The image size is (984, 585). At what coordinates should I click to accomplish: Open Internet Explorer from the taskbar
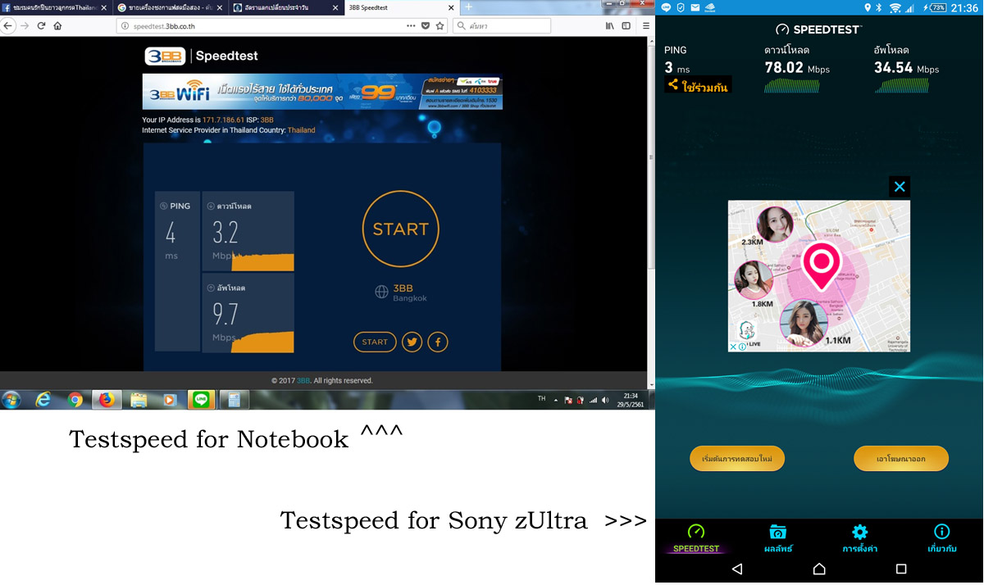click(43, 400)
